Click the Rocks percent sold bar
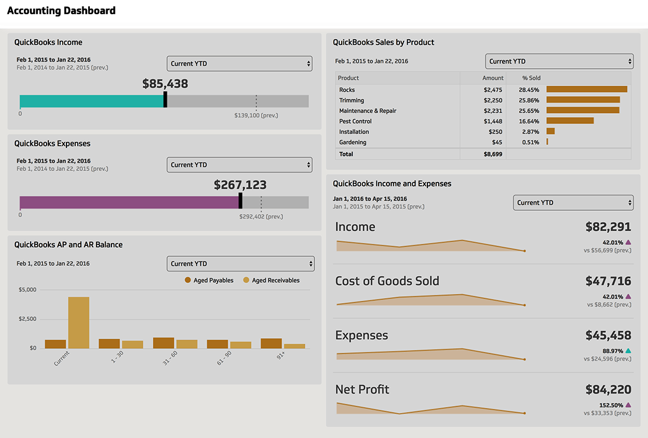This screenshot has width=648, height=438. click(587, 89)
